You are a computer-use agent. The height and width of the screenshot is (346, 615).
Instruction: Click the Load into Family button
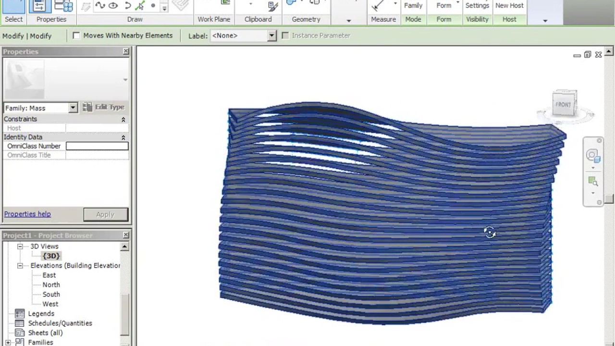tap(413, 6)
